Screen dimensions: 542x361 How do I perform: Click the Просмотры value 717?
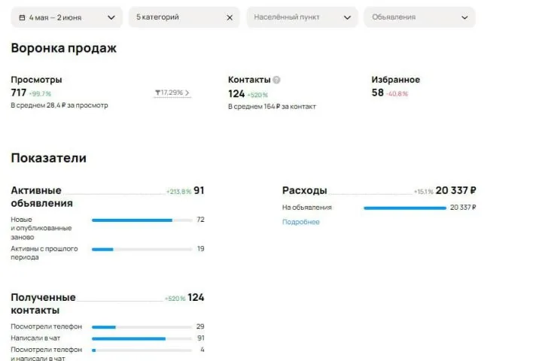click(19, 93)
